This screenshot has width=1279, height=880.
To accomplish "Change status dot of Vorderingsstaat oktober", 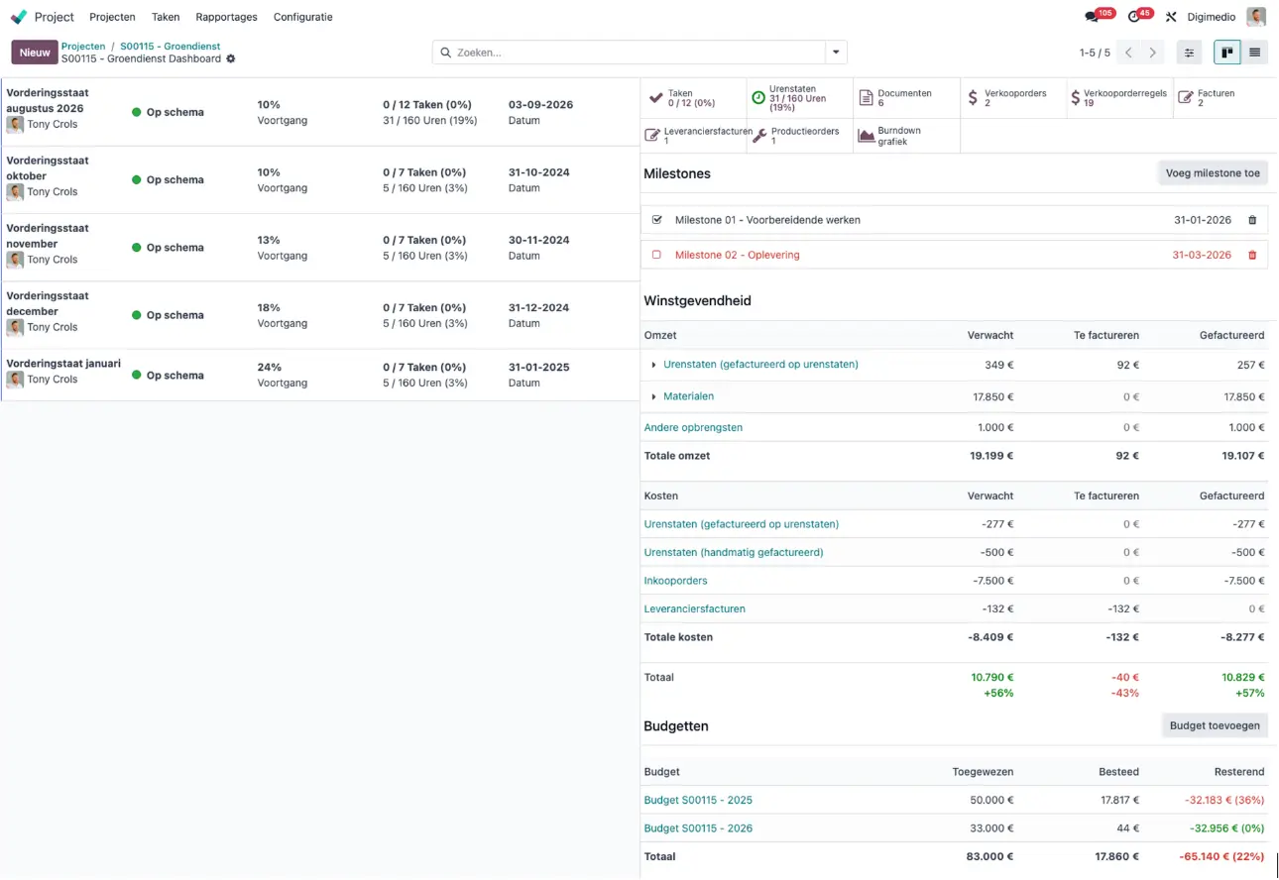I will (137, 180).
